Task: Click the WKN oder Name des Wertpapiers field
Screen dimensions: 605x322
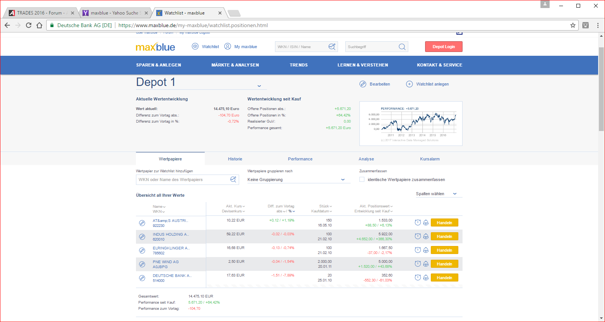Action: 183,180
